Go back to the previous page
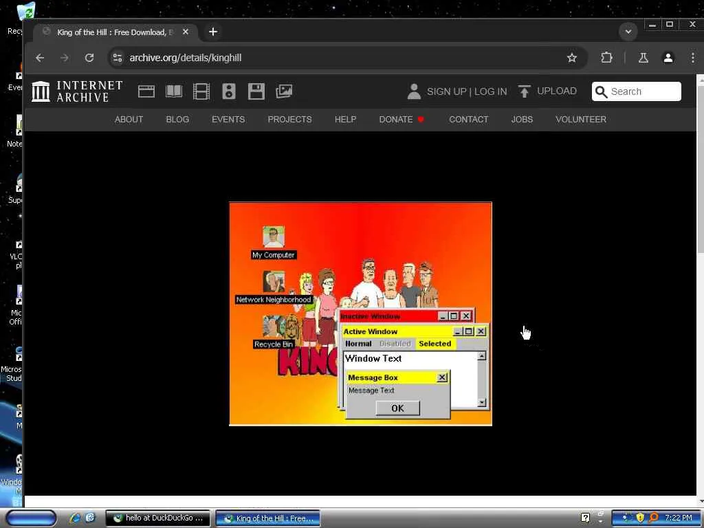The width and height of the screenshot is (704, 528). (40, 58)
